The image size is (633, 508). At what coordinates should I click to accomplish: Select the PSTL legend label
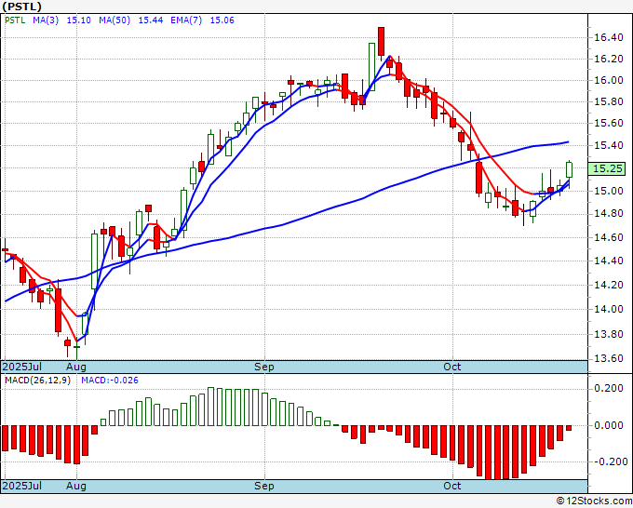pos(15,20)
